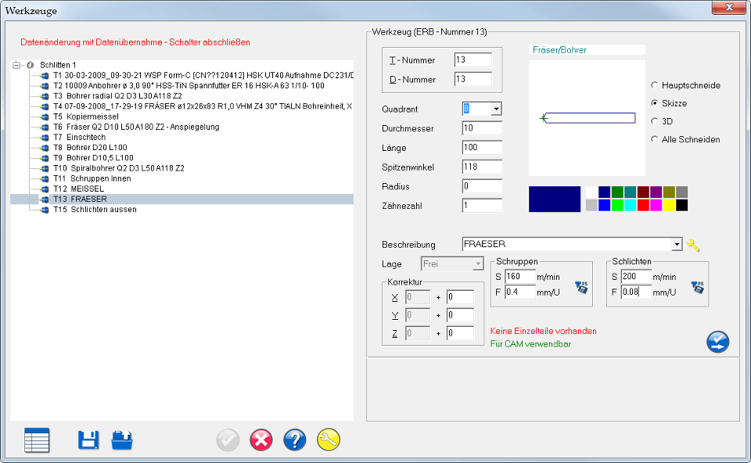Image resolution: width=751 pixels, height=463 pixels.
Task: Pick the red color swatch
Action: tap(643, 205)
